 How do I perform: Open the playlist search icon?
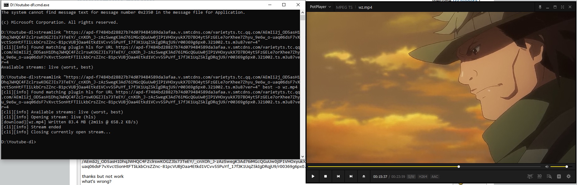[549, 176]
